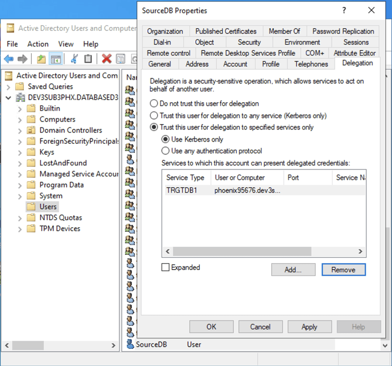Collapse the DEV3SUB3PHX.DATABASED3 domain node
Screen dimensions: 392x366
[8, 97]
